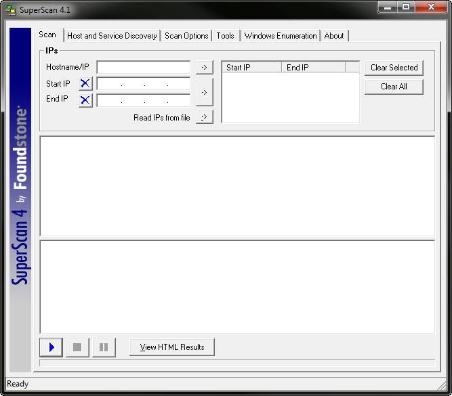Start the scan with the play button

pos(51,347)
